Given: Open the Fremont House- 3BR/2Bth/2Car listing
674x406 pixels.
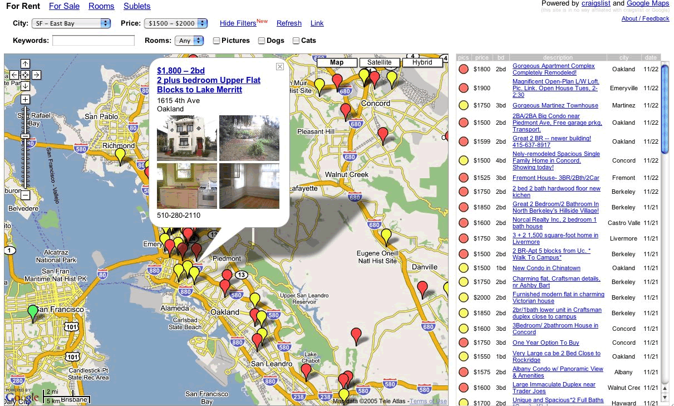Looking at the screenshot, I should click(556, 178).
